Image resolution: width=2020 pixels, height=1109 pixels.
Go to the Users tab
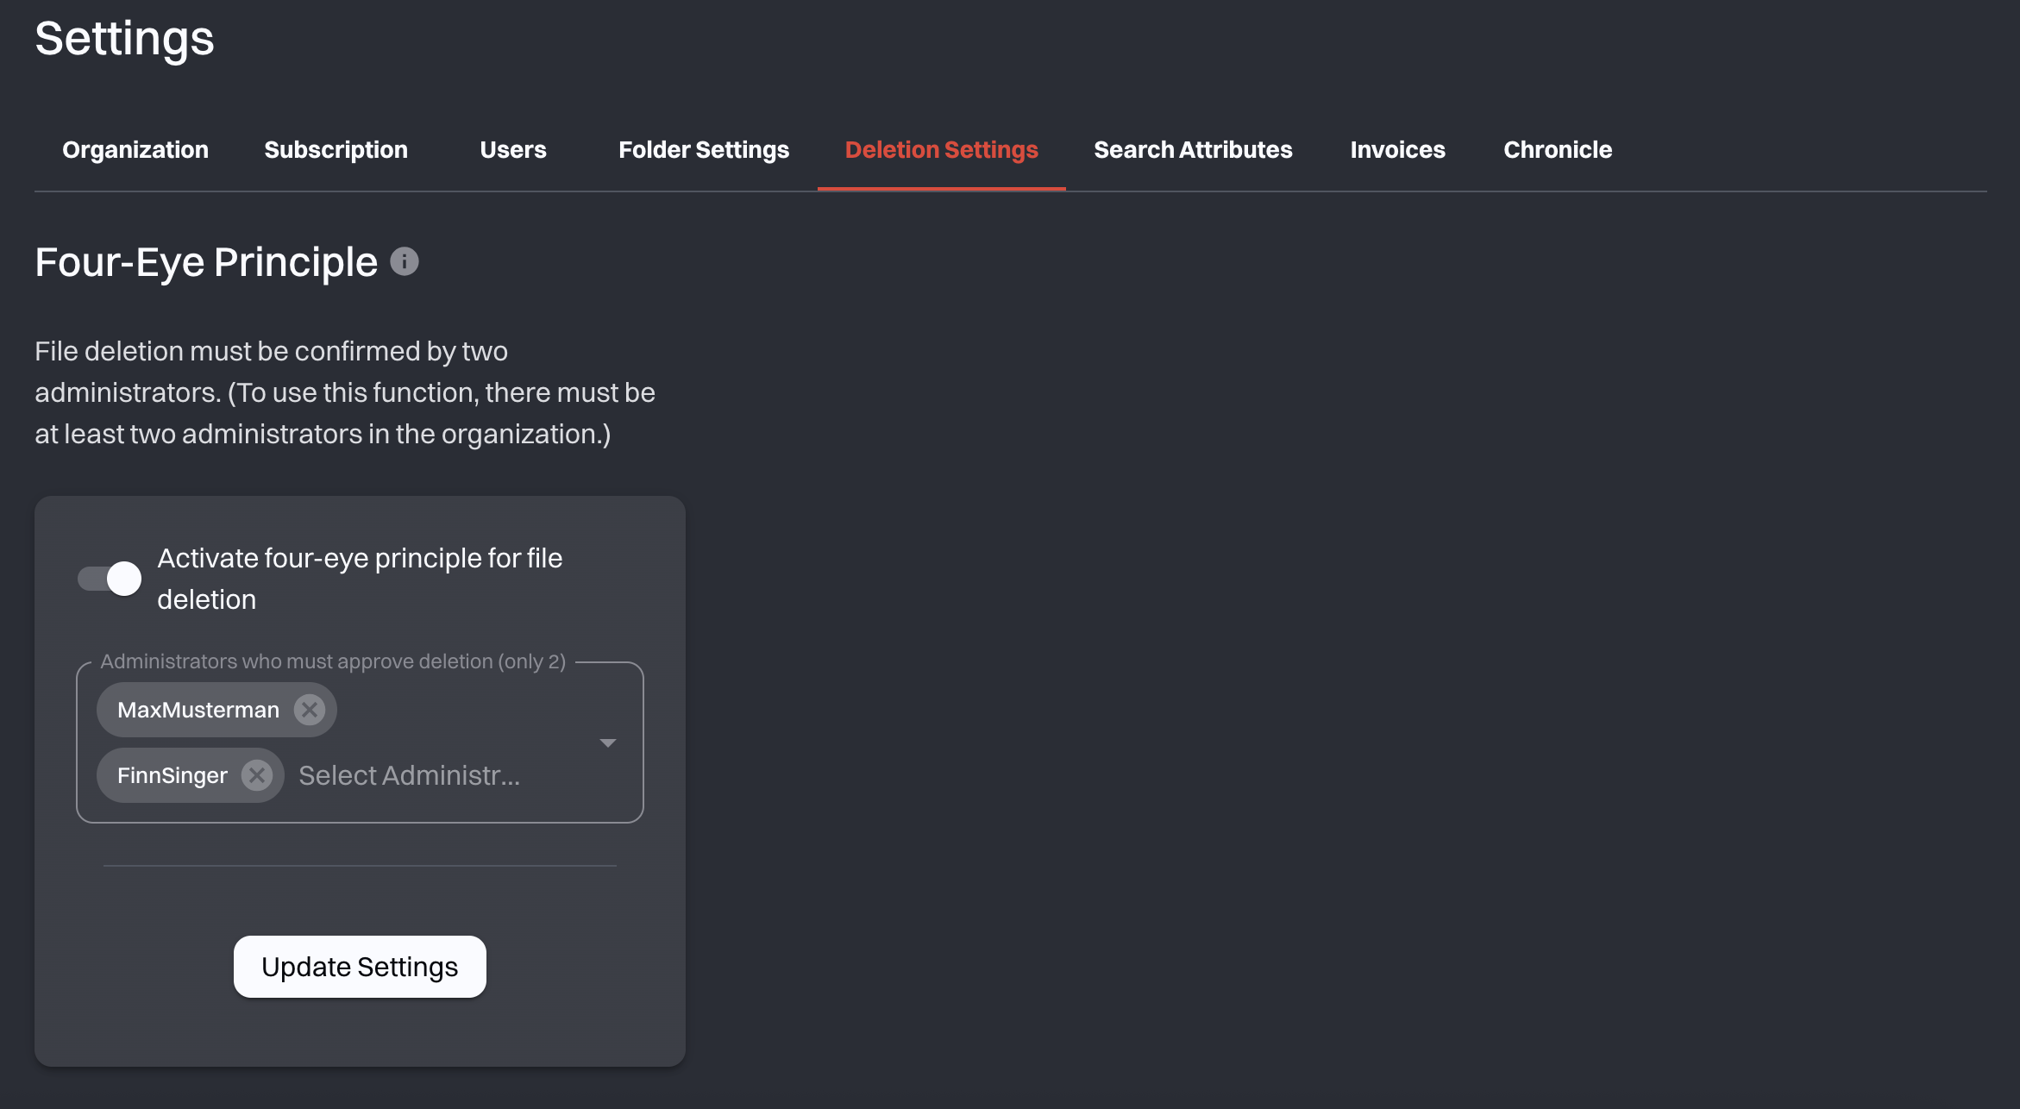coord(513,149)
